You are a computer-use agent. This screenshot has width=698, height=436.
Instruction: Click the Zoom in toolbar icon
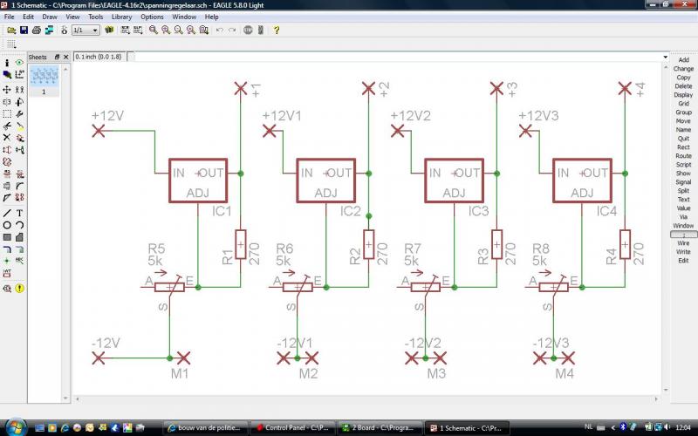pos(166,30)
